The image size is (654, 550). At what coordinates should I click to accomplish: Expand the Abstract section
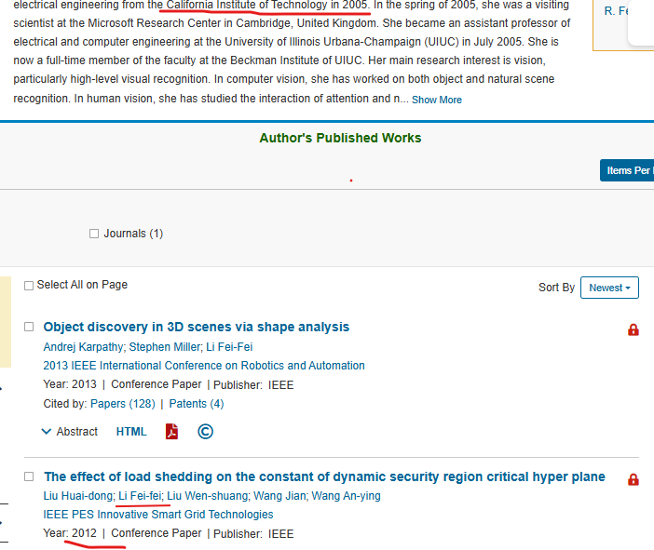click(70, 431)
